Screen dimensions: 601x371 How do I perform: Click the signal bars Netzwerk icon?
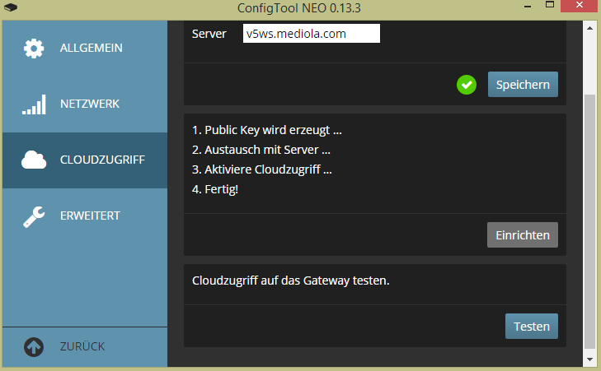coord(34,104)
